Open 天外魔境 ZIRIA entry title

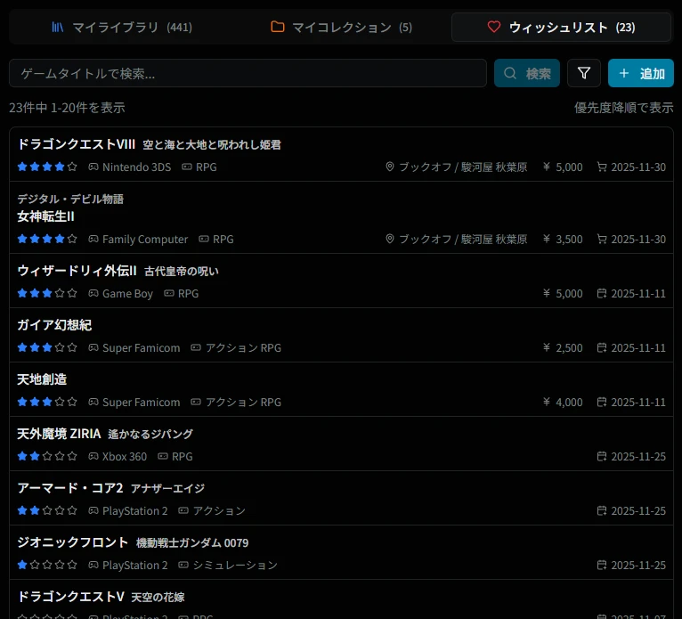[59, 434]
